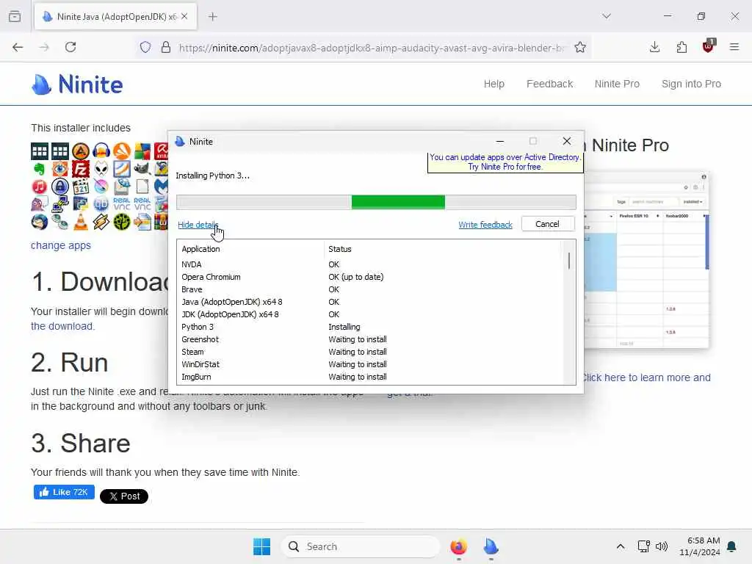Bookmark this page with star icon
Viewport: 752px width, 564px height.
point(580,48)
